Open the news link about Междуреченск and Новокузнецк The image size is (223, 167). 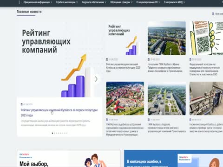tap(125, 129)
